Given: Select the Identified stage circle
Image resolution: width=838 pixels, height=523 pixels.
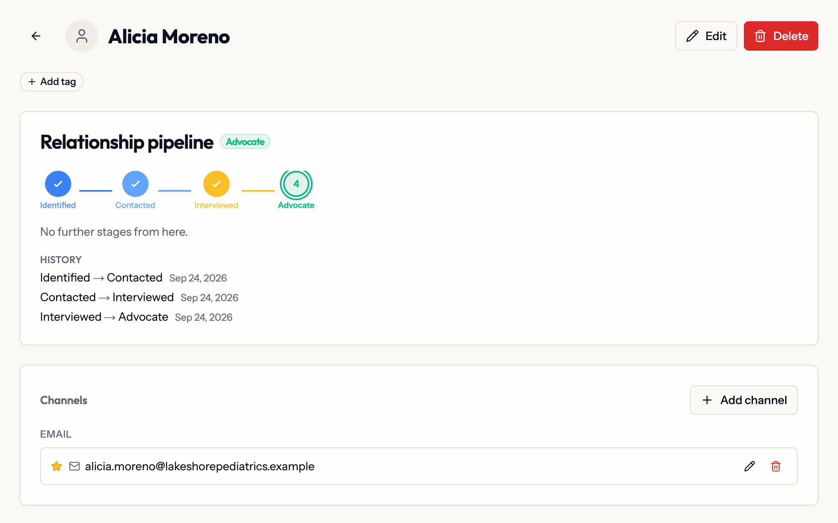Looking at the screenshot, I should click(x=58, y=184).
